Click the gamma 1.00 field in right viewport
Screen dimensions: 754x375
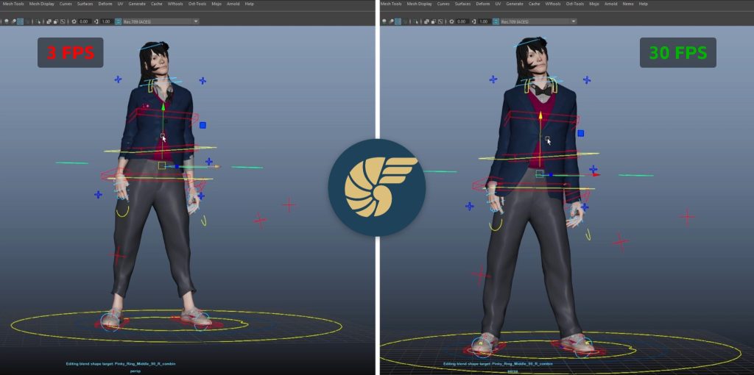(x=484, y=21)
